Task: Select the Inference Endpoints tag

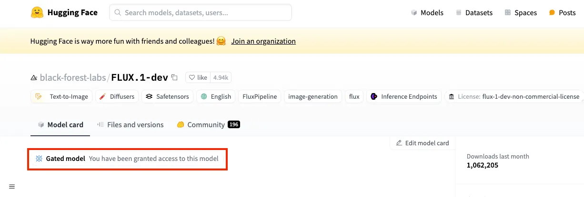Action: (x=404, y=96)
